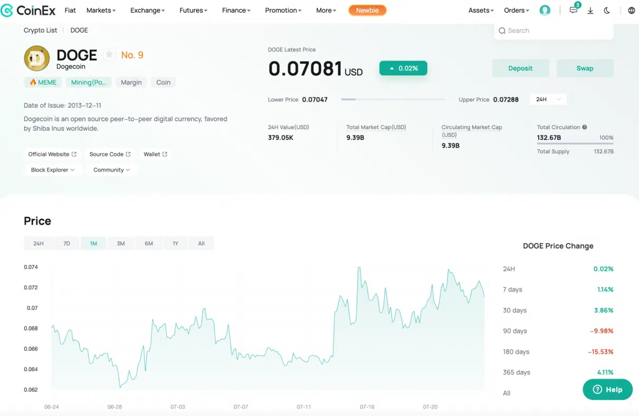
Task: Open the 24H price range dropdown
Action: [x=548, y=99]
